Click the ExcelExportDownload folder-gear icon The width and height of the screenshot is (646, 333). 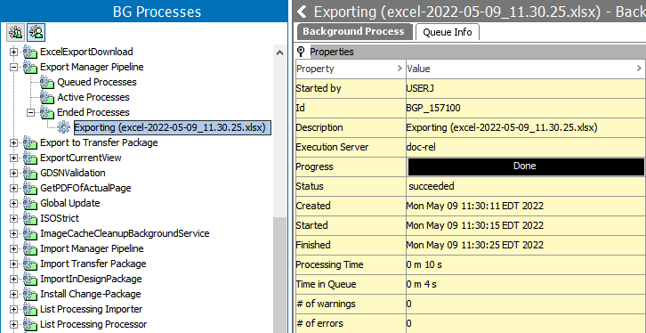(30, 52)
